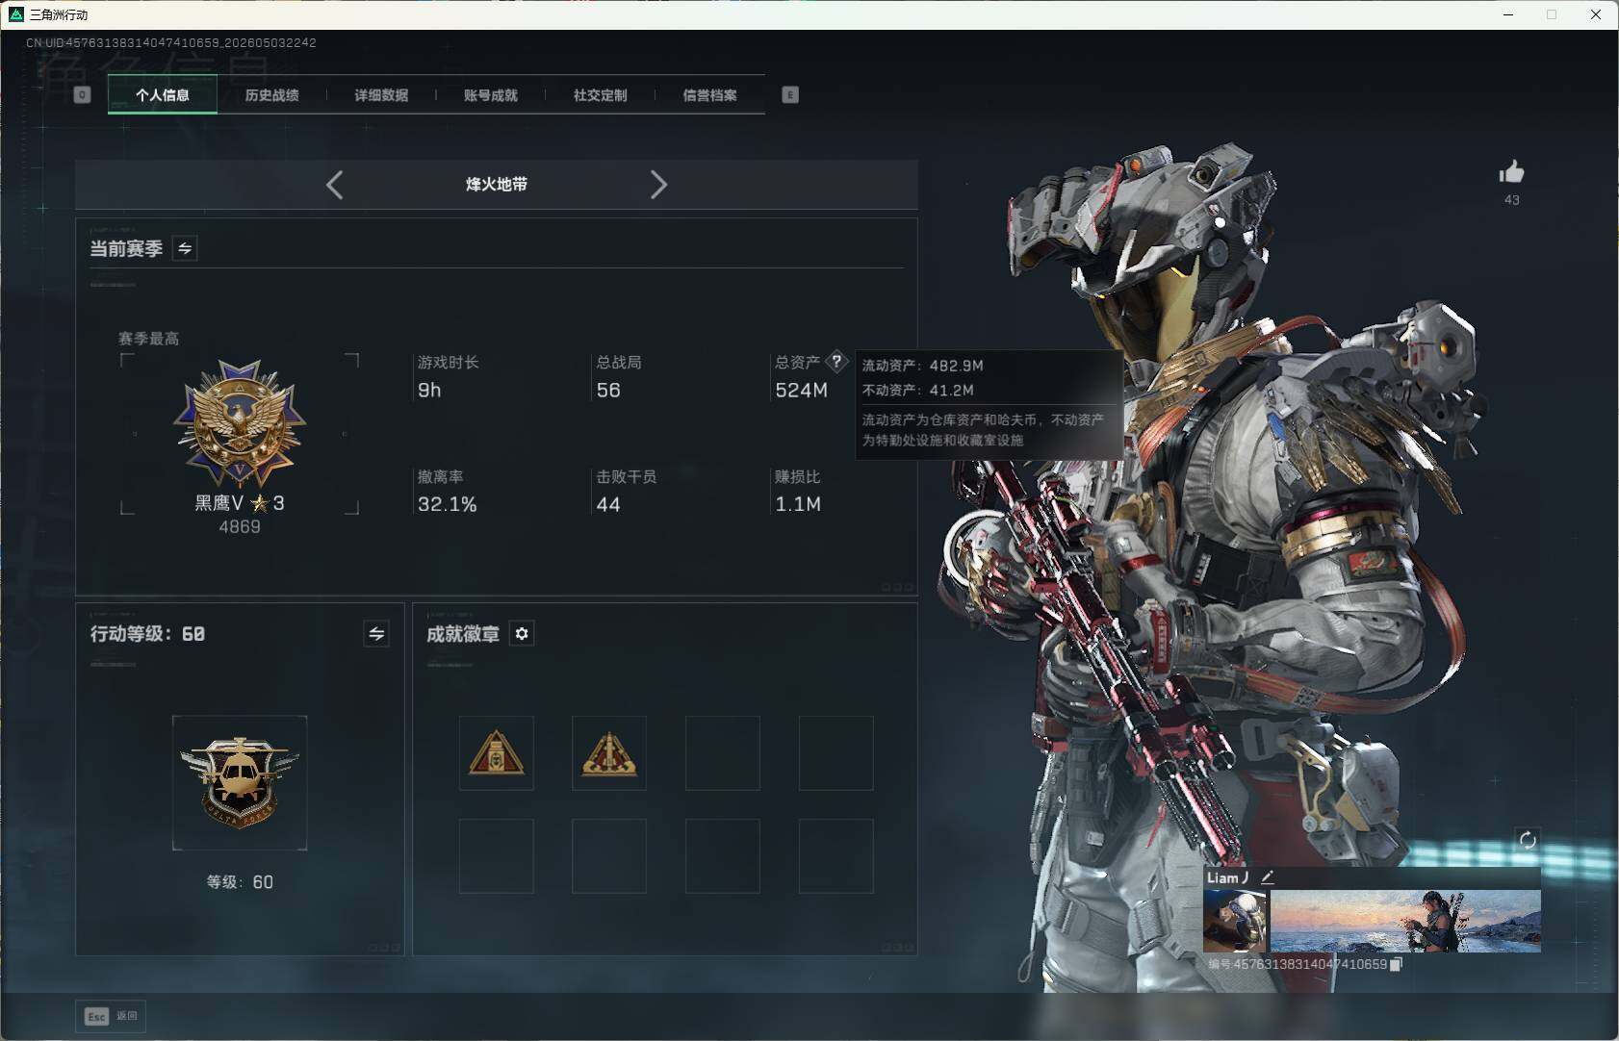
Task: Click the 黑鹰V rank emblem
Action: [x=240, y=423]
